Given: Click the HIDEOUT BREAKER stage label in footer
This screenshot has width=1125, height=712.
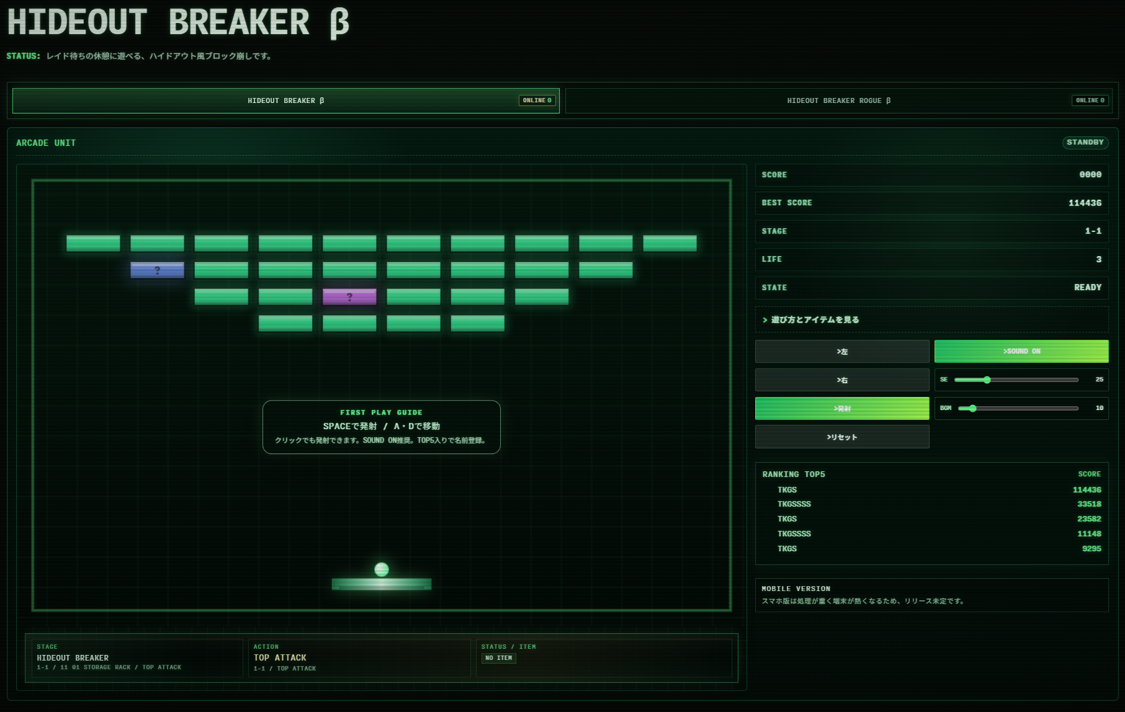Looking at the screenshot, I should pyautogui.click(x=73, y=658).
